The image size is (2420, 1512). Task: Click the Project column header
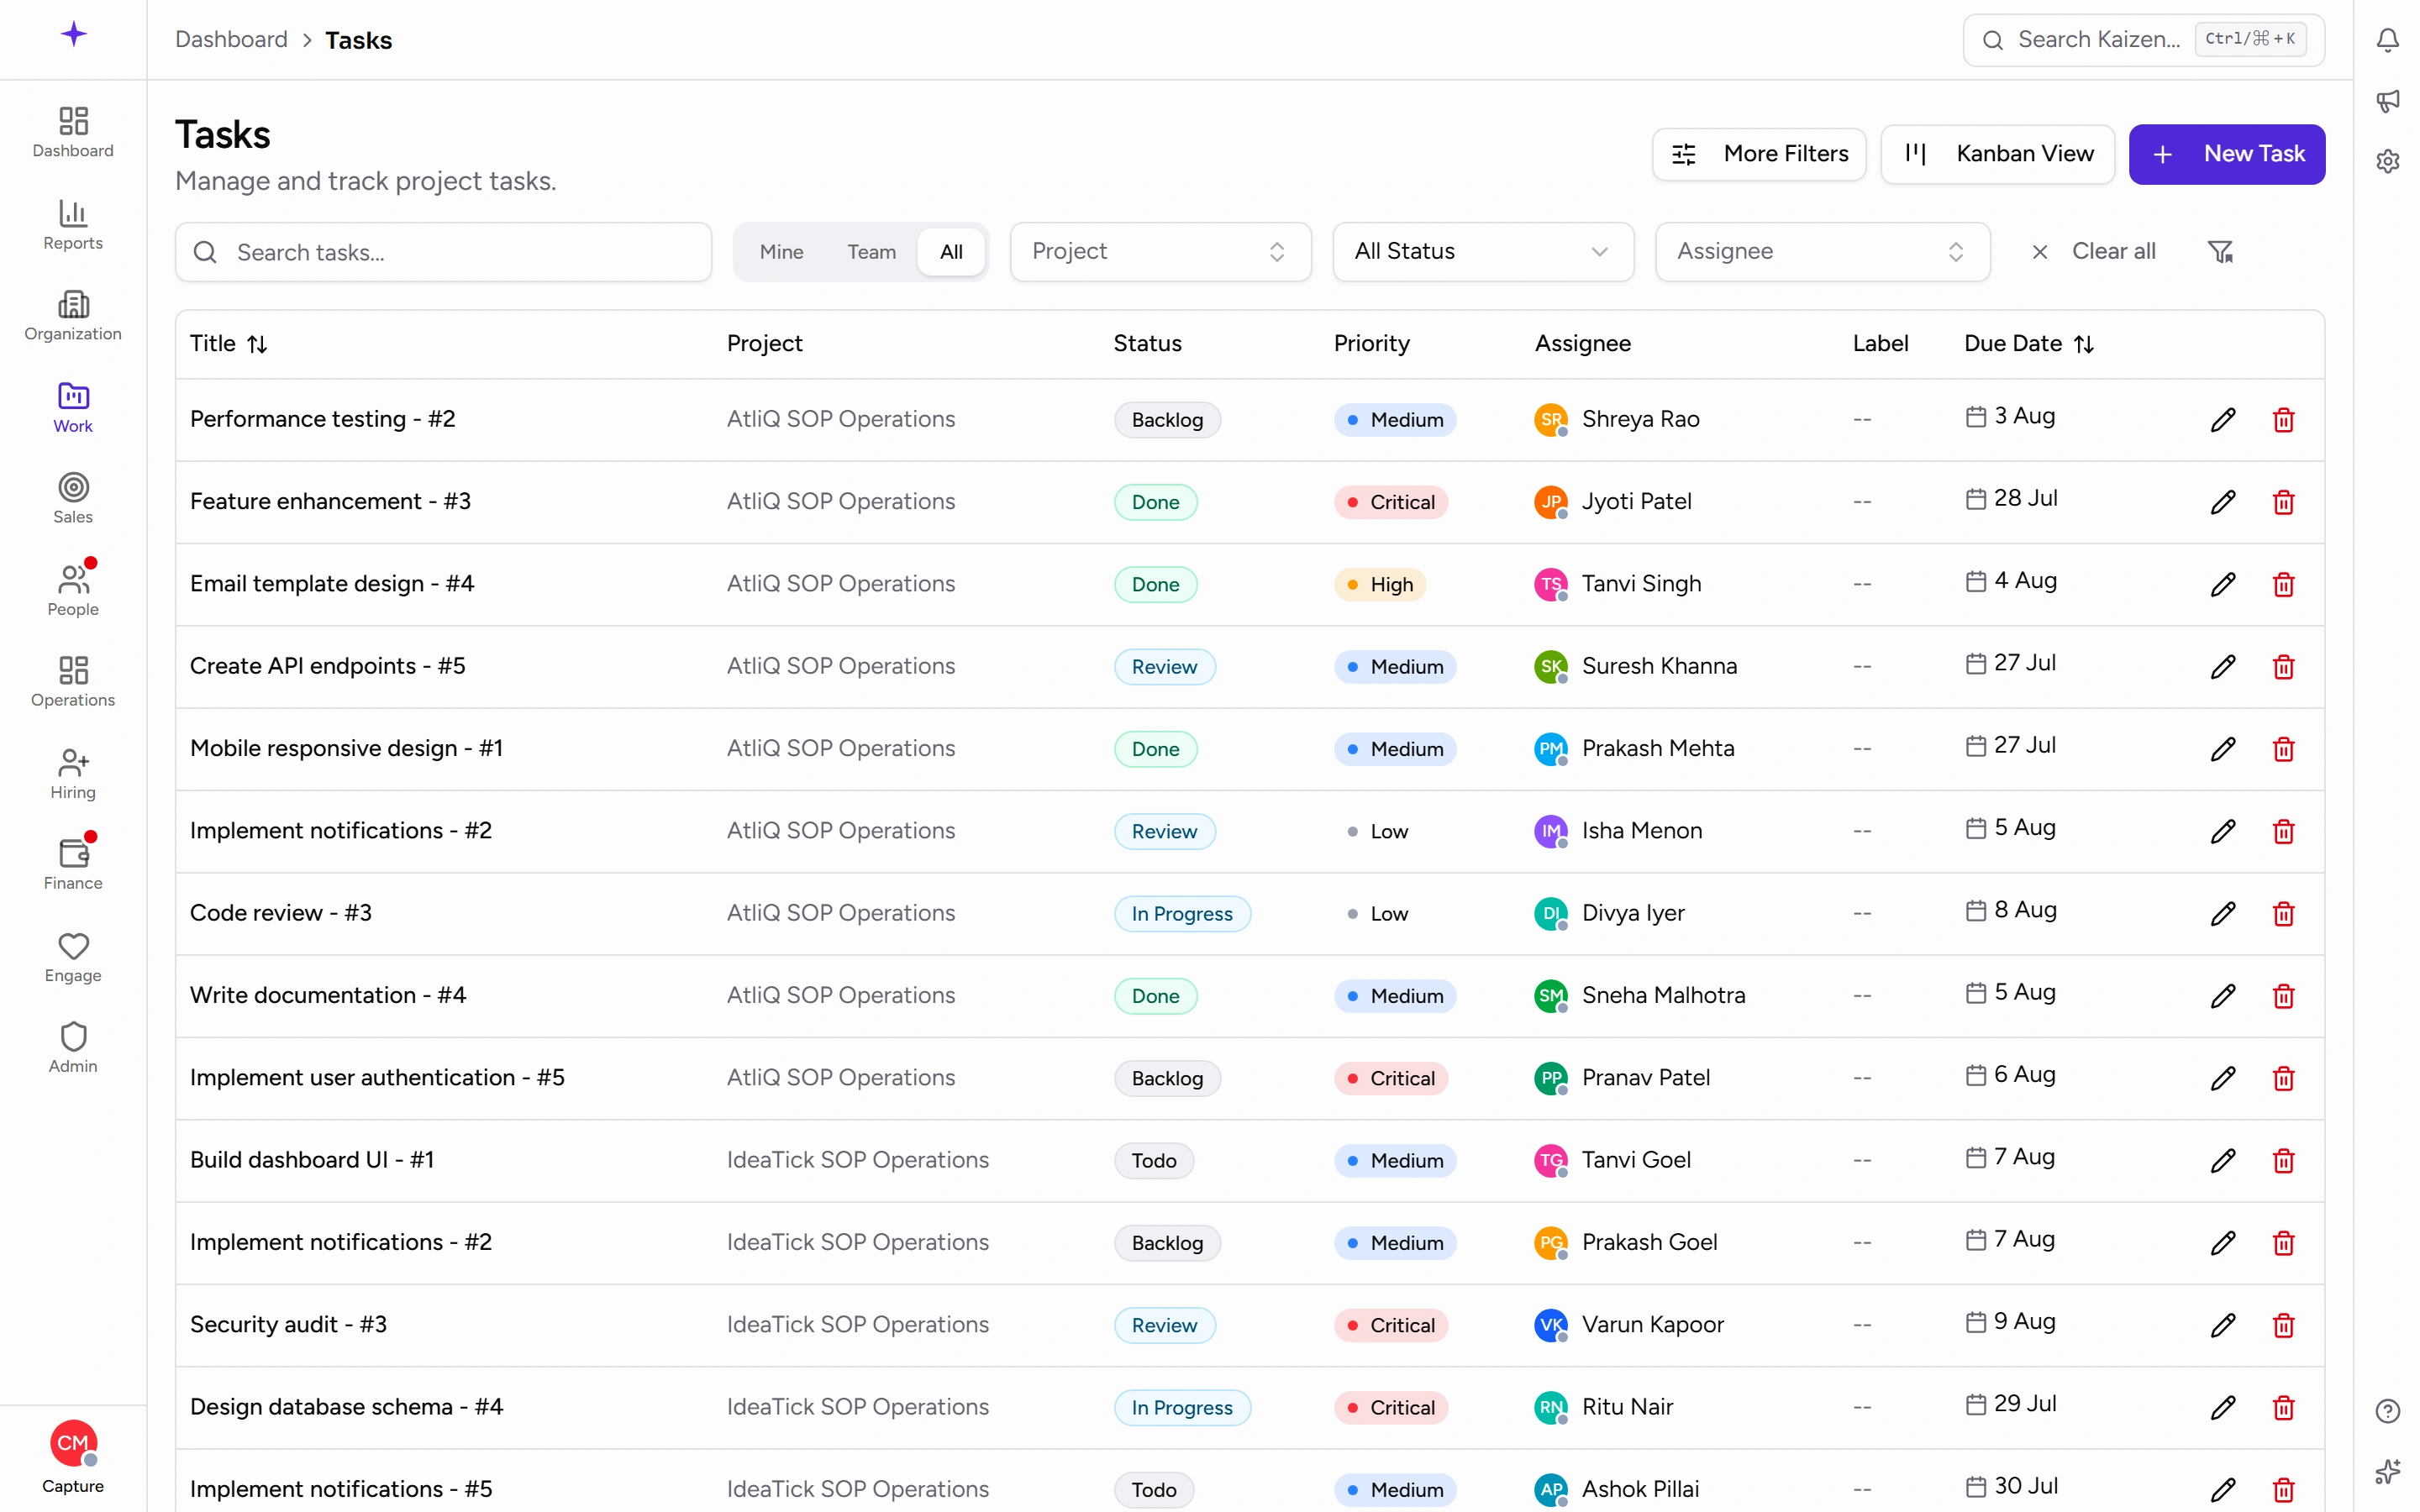coord(764,344)
